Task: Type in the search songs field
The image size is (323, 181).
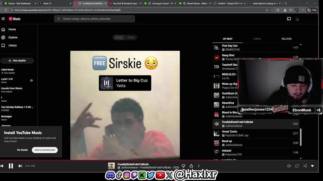Action: pyautogui.click(x=94, y=19)
